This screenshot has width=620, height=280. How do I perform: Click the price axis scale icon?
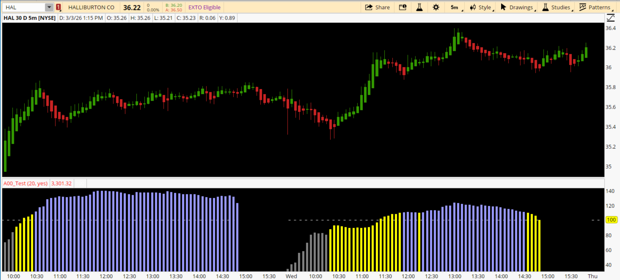pos(611,18)
